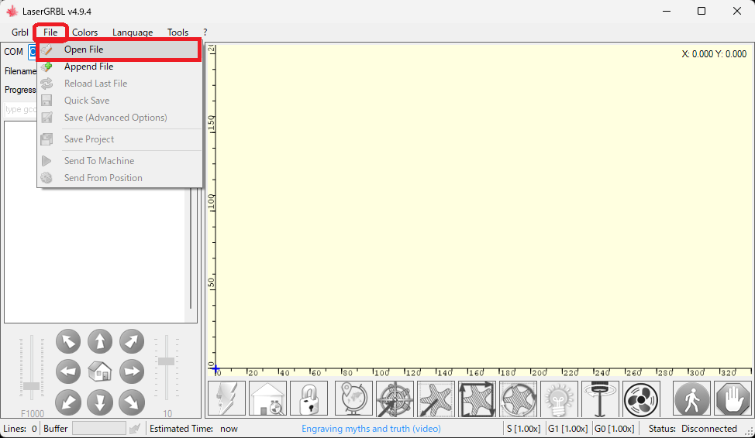Click the padlock unlock button

[309, 398]
